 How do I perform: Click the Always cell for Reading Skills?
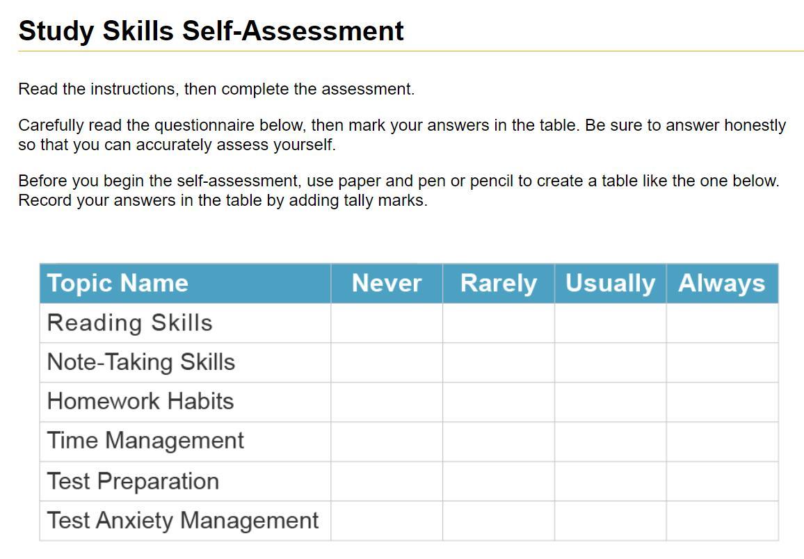pos(722,323)
